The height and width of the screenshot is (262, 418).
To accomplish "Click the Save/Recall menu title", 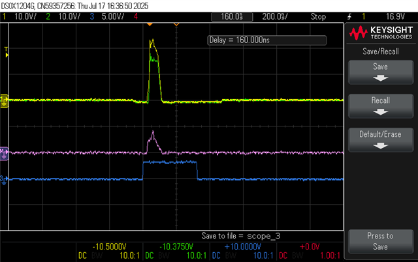I will [x=381, y=51].
